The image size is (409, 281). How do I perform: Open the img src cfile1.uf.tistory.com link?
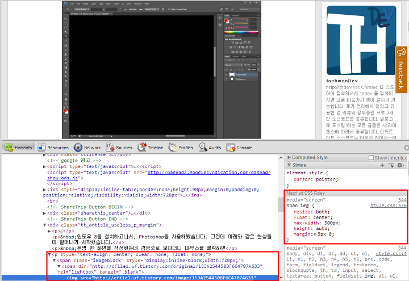[x=174, y=278]
